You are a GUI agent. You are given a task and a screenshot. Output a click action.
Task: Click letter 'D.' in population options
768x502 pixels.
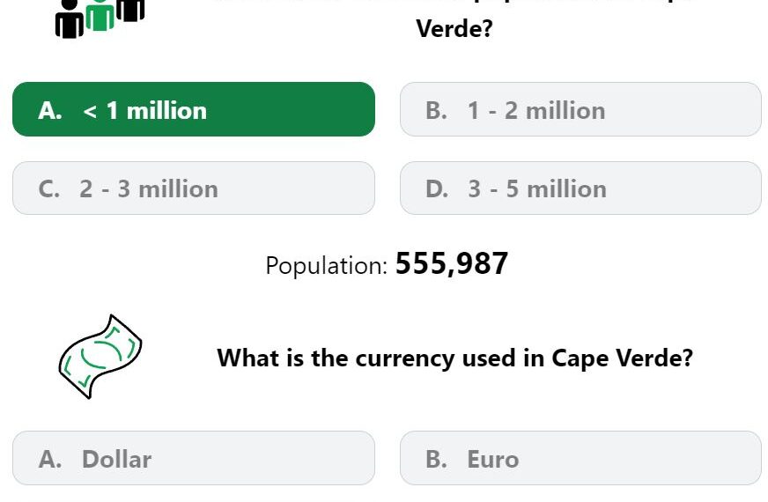coord(437,189)
